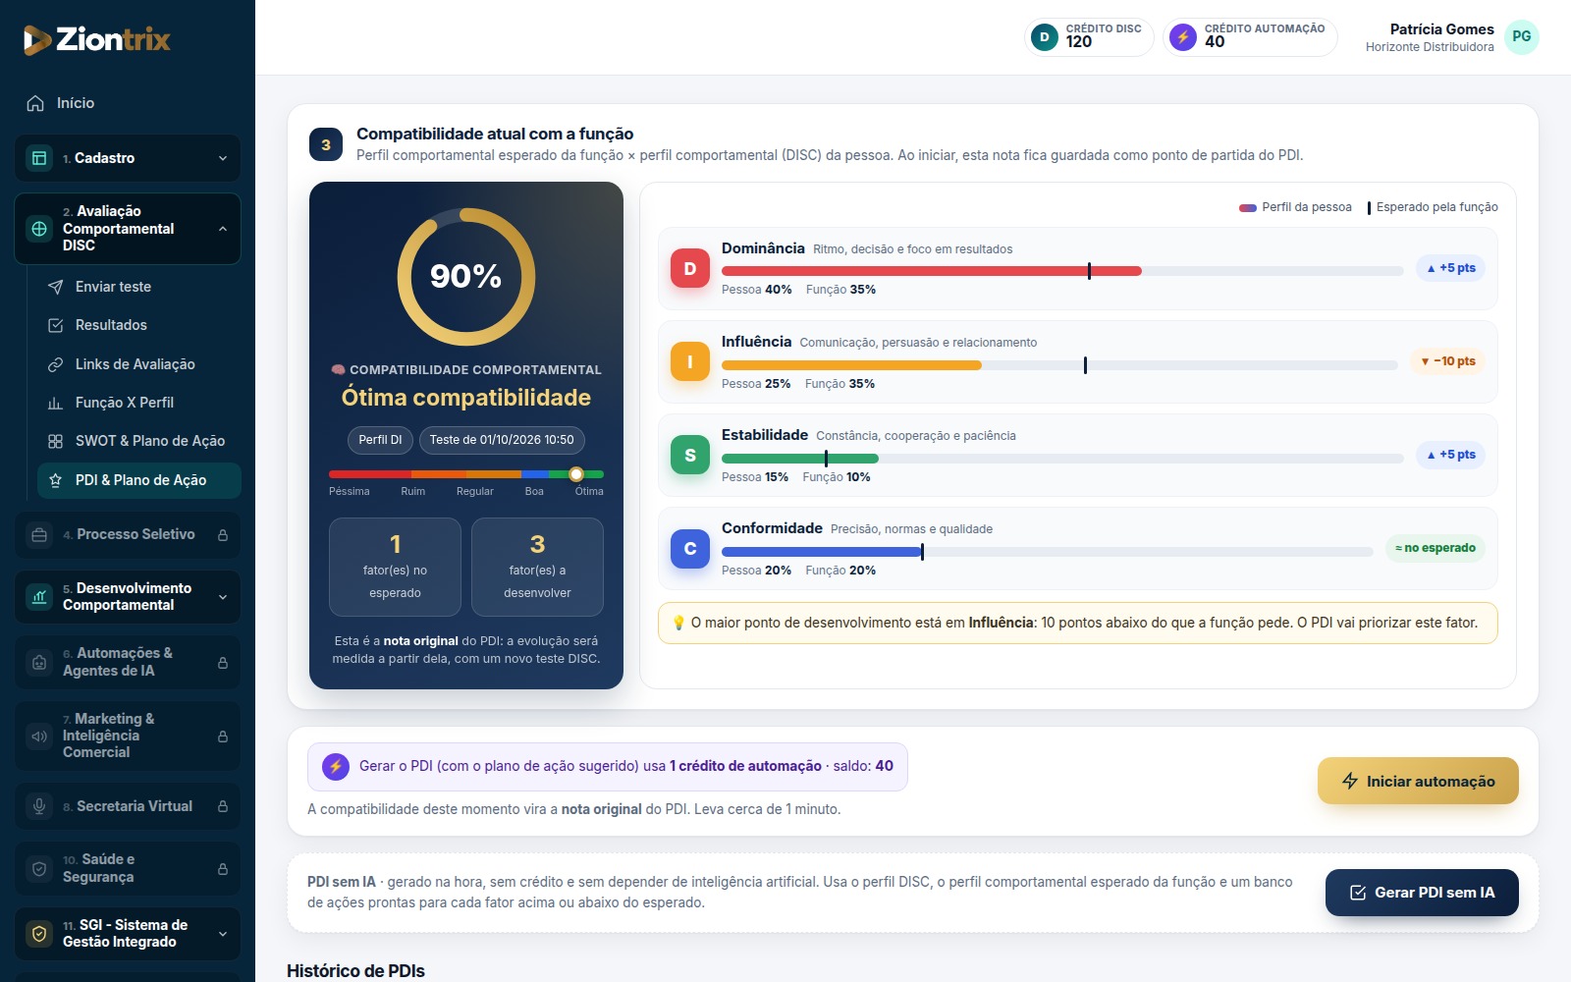Open the Resultados menu item
Screen dimensions: 1571x982
138,325
